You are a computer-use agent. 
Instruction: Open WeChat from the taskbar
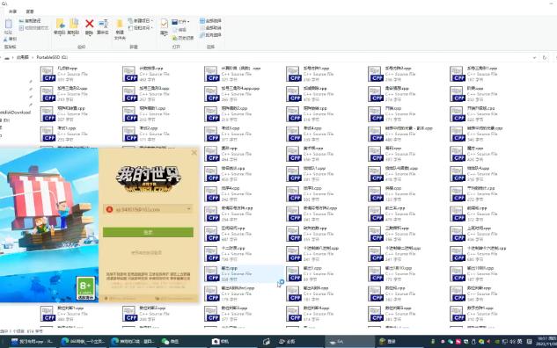coord(170,341)
